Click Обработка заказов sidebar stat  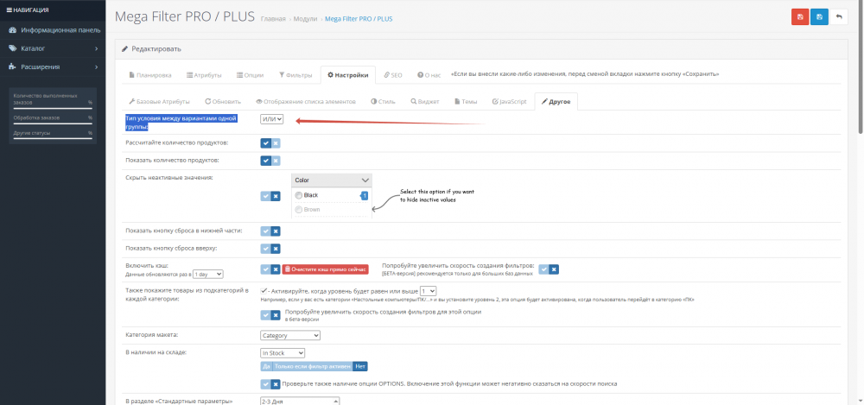click(53, 119)
